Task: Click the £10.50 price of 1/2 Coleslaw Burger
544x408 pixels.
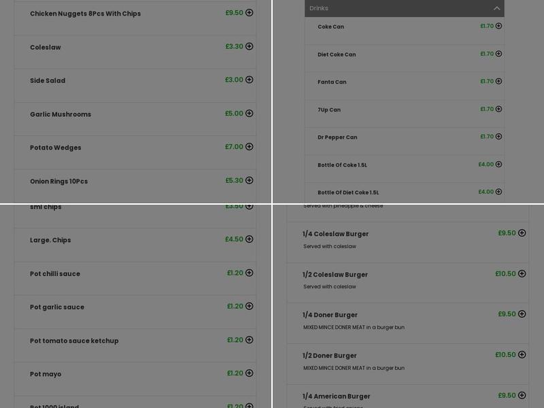Action: click(505, 274)
